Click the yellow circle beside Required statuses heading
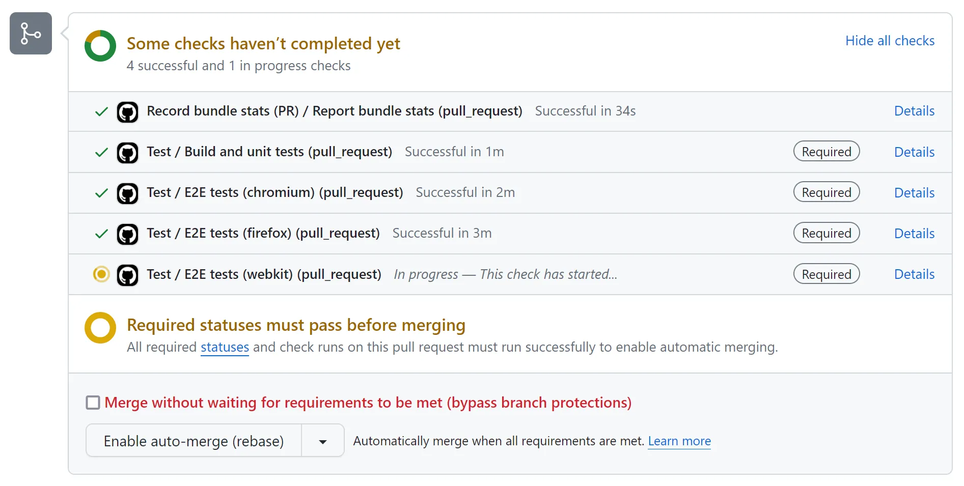The width and height of the screenshot is (964, 486). pos(100,326)
